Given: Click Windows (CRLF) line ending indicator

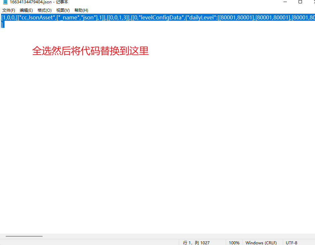Looking at the screenshot, I should point(261,243).
